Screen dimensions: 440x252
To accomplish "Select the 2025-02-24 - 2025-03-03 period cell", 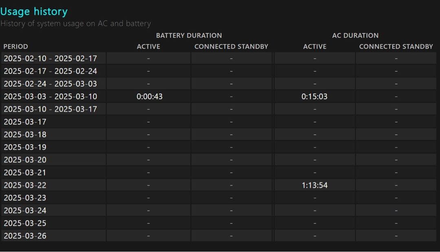I will [x=51, y=84].
